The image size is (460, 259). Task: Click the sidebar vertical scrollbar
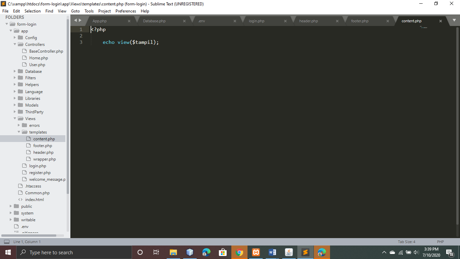tap(68, 107)
